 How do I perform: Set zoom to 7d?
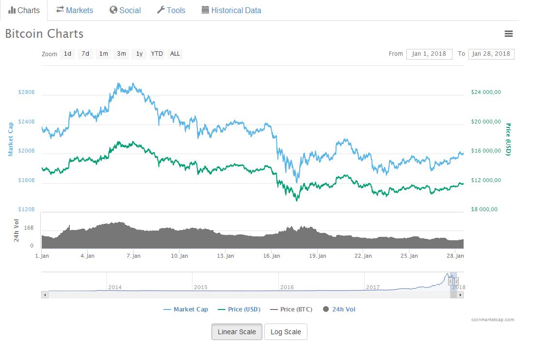click(85, 54)
